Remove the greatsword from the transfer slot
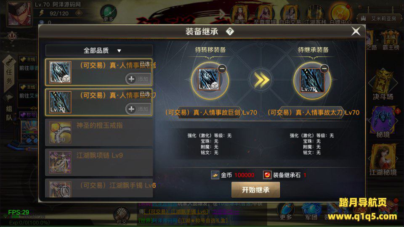404x227 pixels. (222, 69)
